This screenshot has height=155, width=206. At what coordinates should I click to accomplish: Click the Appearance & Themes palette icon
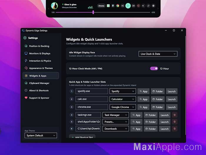[x=26, y=68]
